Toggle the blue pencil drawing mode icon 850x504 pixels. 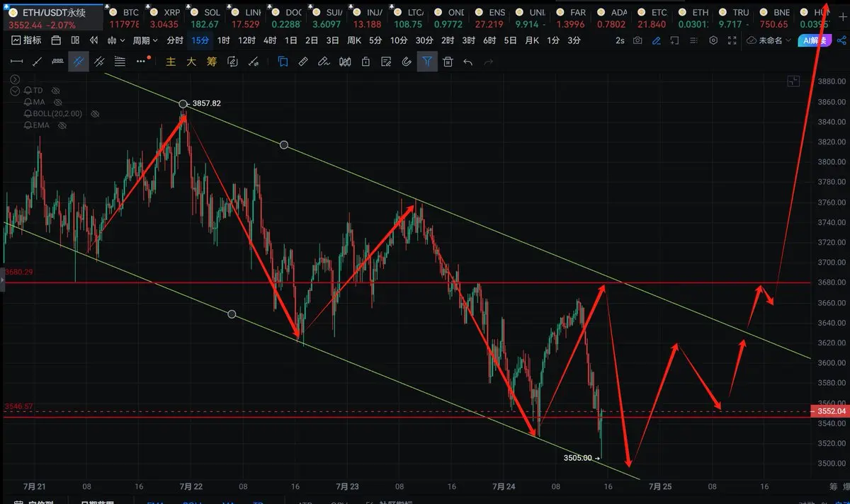(x=657, y=40)
